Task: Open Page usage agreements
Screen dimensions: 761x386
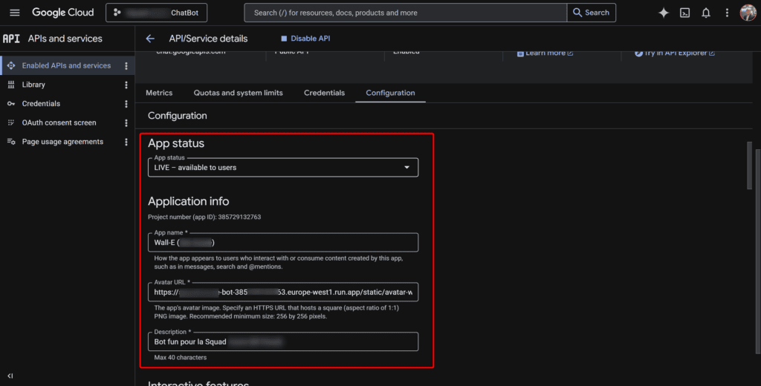Action: pyautogui.click(x=62, y=142)
